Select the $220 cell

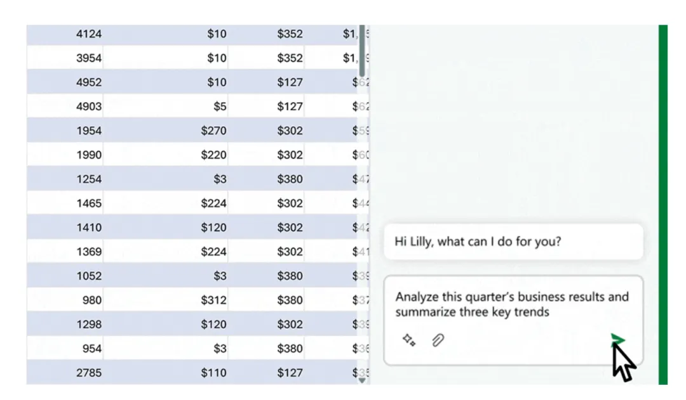213,155
